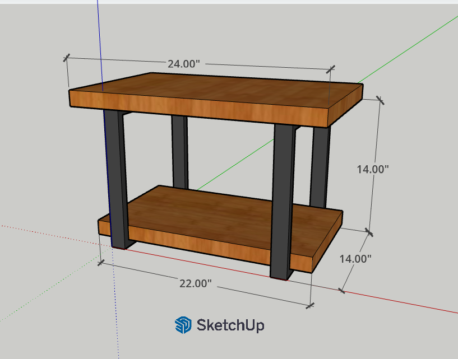Select the 22.00" dimension label
The height and width of the screenshot is (359, 458).
pos(195,283)
